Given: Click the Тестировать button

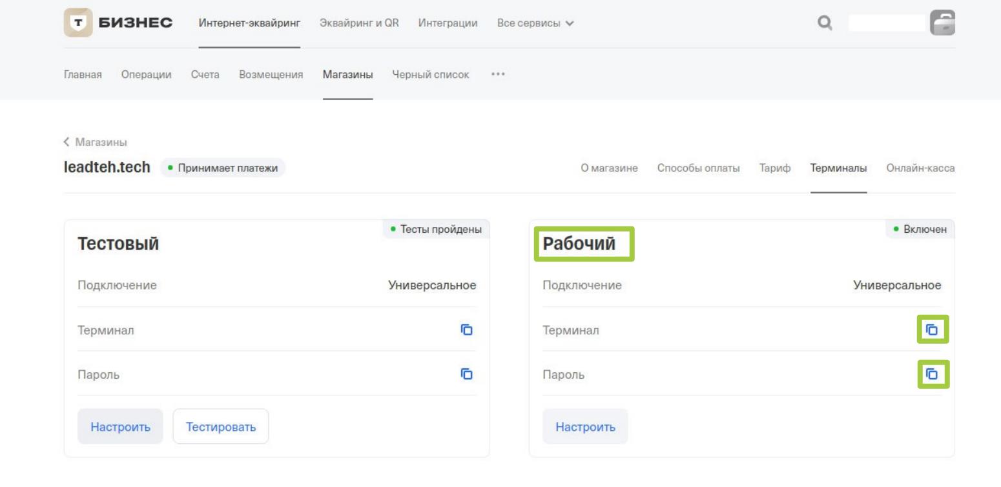Looking at the screenshot, I should (x=221, y=426).
